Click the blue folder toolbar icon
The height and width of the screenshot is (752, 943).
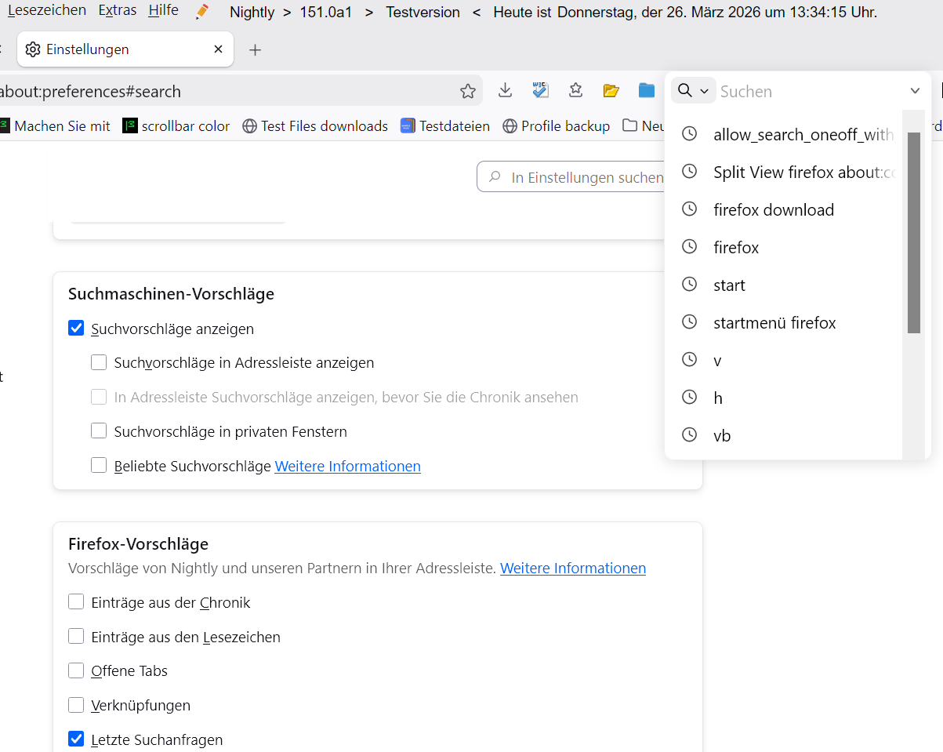click(646, 90)
